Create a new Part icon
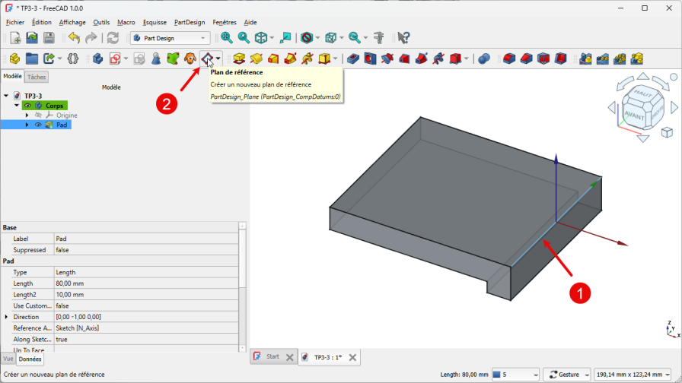Image resolution: width=682 pixels, height=383 pixels. click(x=14, y=59)
